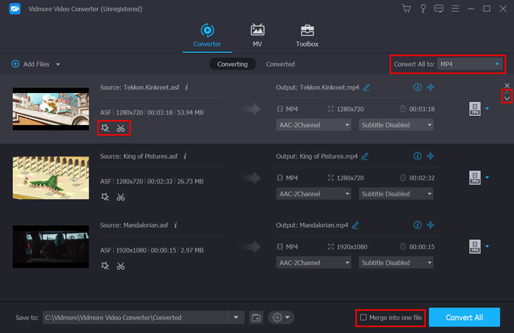The height and width of the screenshot is (333, 514).
Task: Open the output folder icon next to save path
Action: 256,318
